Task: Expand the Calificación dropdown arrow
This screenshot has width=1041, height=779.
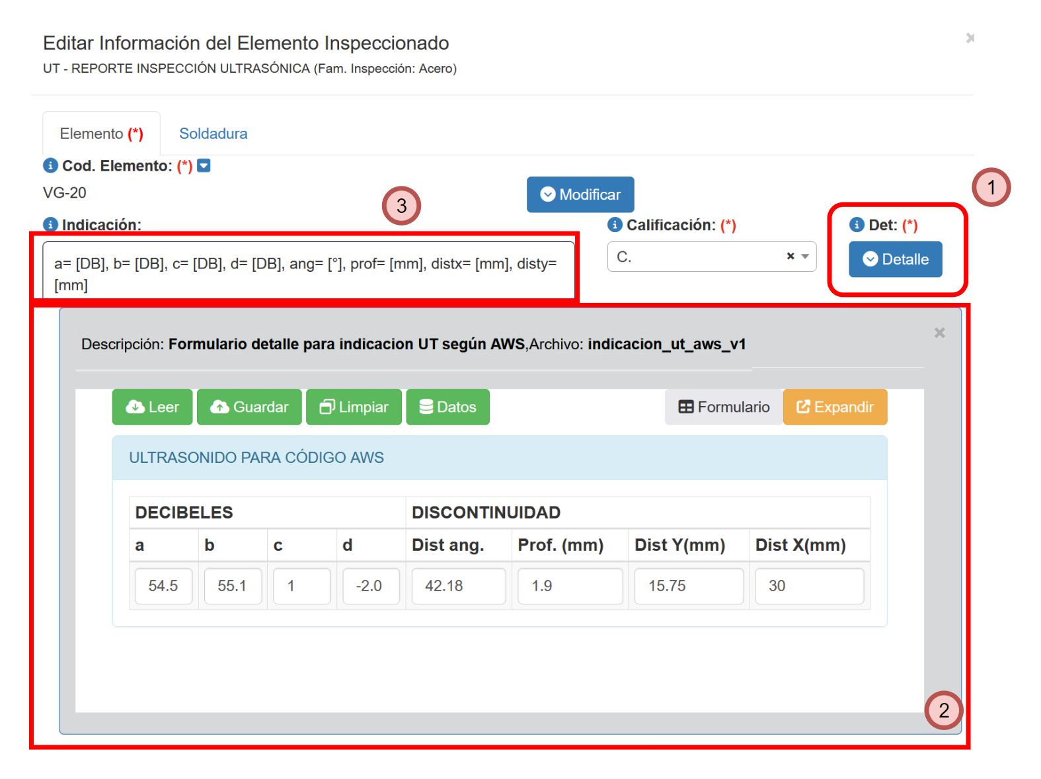Action: coord(805,257)
